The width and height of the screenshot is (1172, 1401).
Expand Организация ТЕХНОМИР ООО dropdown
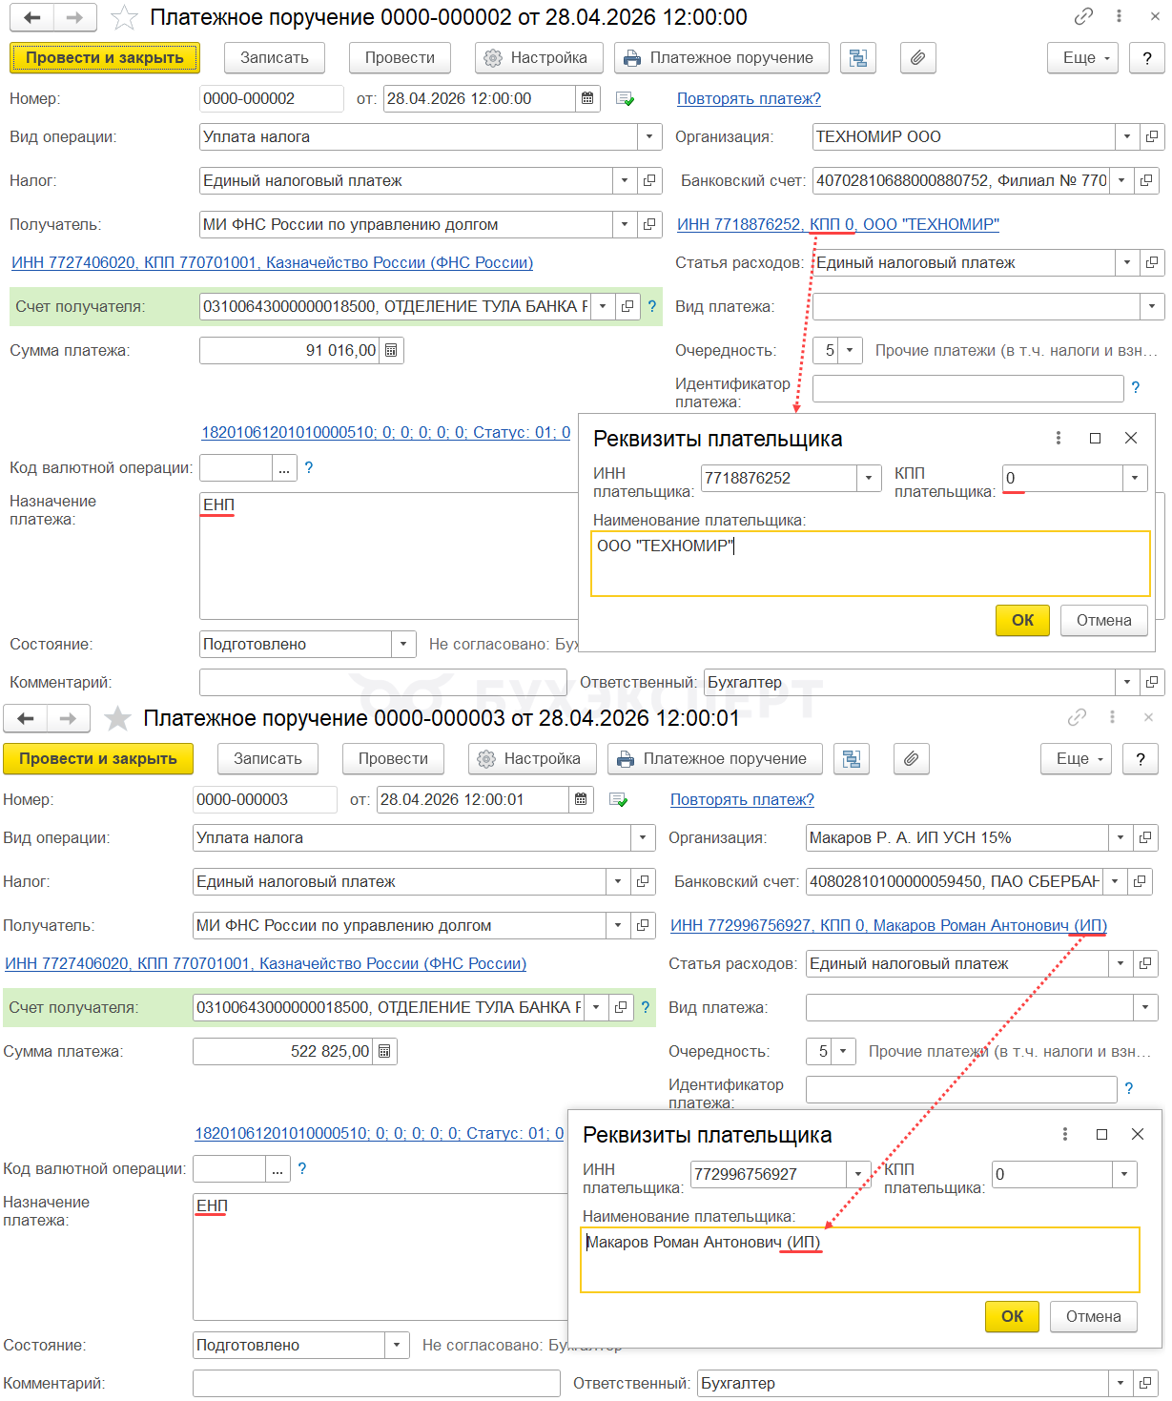pos(1127,136)
